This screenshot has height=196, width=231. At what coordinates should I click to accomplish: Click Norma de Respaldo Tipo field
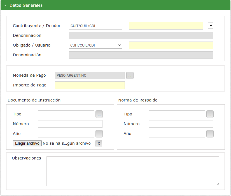177,114
